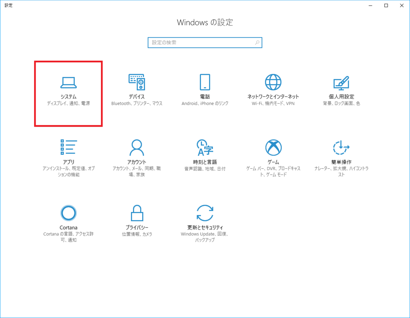Viewport: 410px width, 318px height.
Task: Click the Wi-Fi、機内モード、VPN description
Action: pos(273,104)
